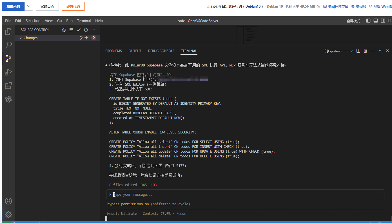The width and height of the screenshot is (392, 223).
Task: Open the View menu
Action: (49, 21)
